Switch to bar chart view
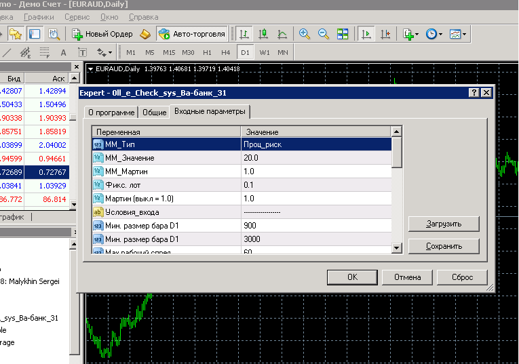The image size is (519, 364). (x=244, y=34)
